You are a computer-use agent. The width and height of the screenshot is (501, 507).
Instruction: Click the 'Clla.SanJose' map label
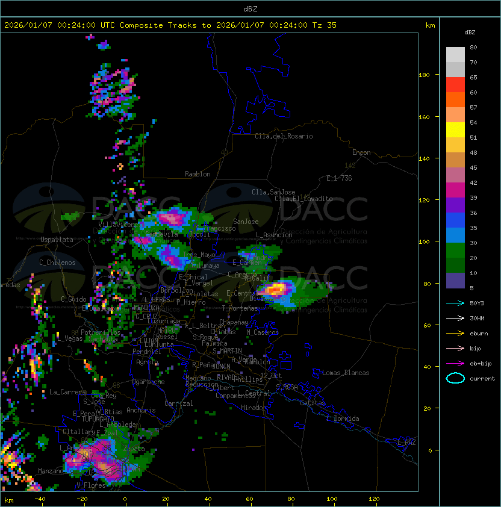273,192
